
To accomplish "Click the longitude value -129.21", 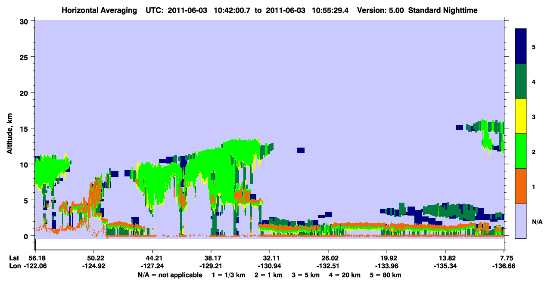I will tap(211, 266).
